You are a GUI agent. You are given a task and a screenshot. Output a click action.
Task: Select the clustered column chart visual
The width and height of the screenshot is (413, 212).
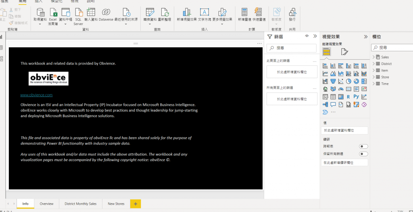pos(348,66)
